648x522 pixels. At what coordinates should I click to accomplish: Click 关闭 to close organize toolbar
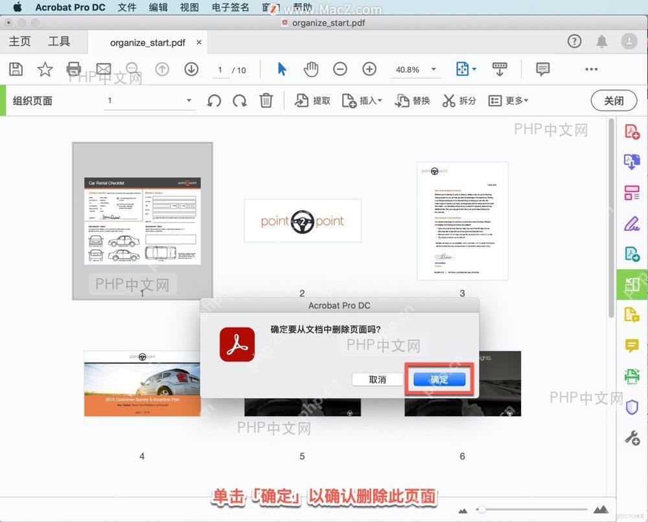coord(614,101)
